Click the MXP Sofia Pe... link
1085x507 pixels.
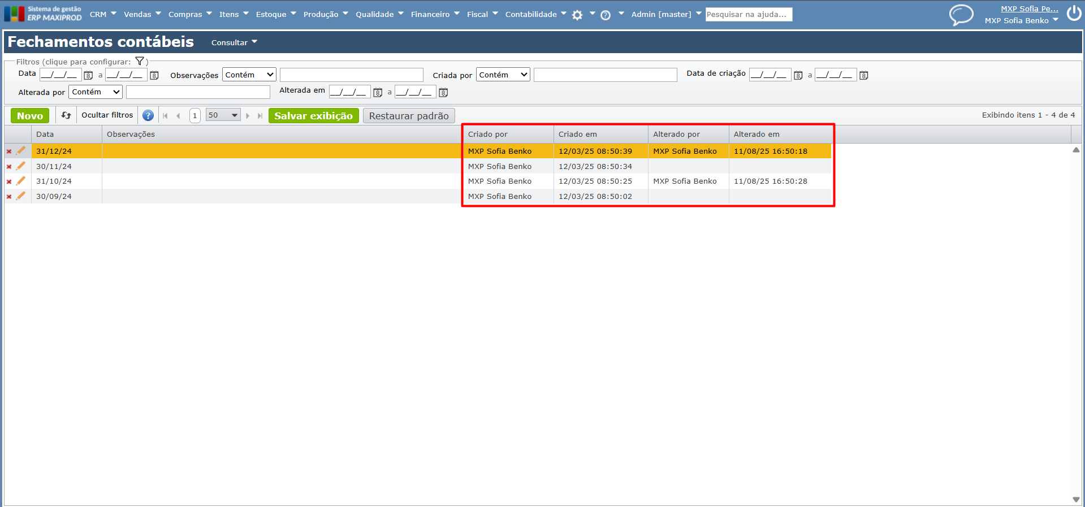click(1030, 8)
